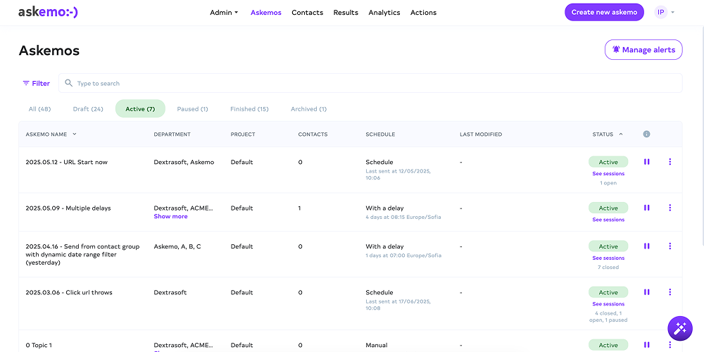The height and width of the screenshot is (352, 704).
Task: Click the Schedule column header
Action: (380, 134)
